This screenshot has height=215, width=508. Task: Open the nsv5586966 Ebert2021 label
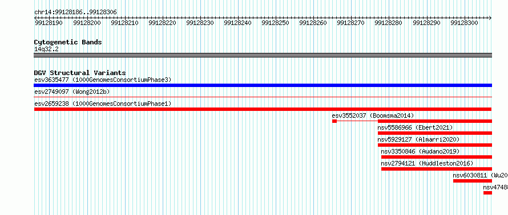click(x=415, y=127)
